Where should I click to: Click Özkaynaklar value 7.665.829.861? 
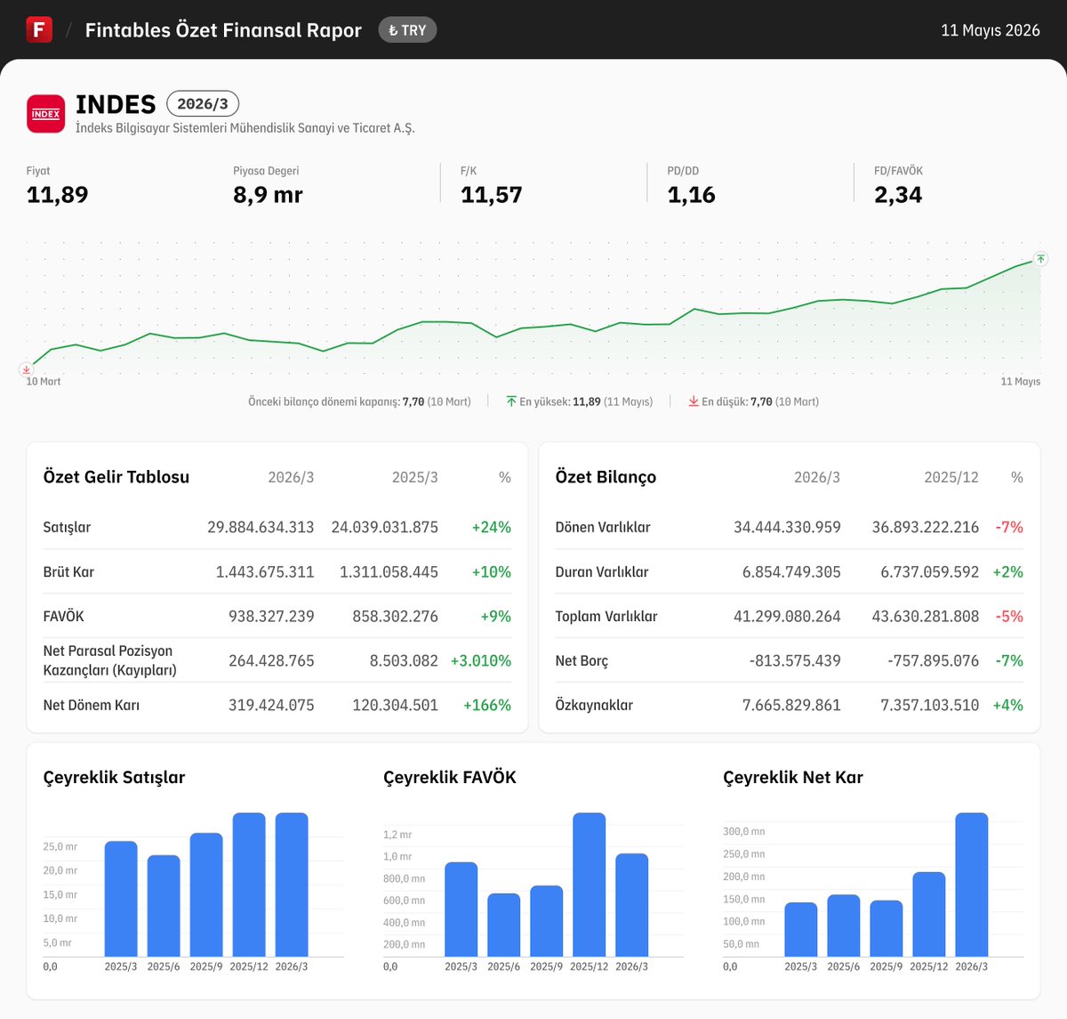(791, 705)
